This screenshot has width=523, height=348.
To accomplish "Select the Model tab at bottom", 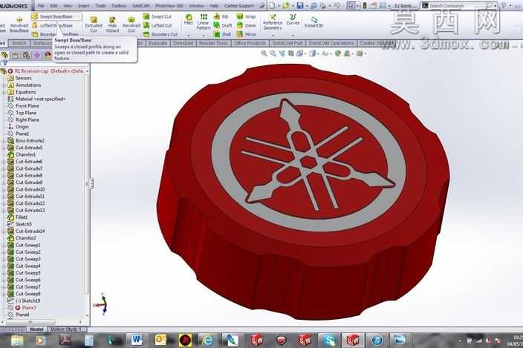I will point(36,329).
